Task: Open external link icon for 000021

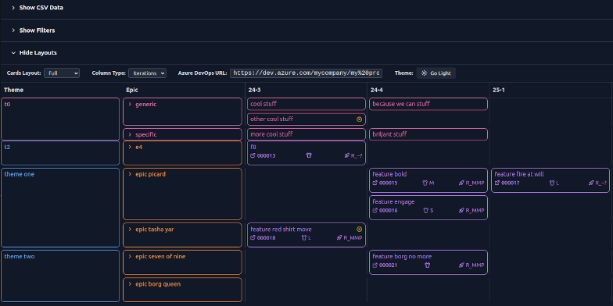Action: tap(375, 265)
